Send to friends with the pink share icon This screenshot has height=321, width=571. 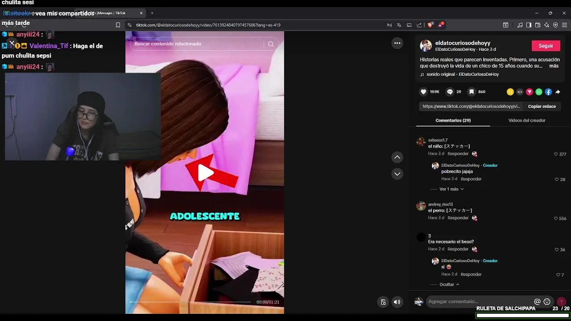click(530, 92)
